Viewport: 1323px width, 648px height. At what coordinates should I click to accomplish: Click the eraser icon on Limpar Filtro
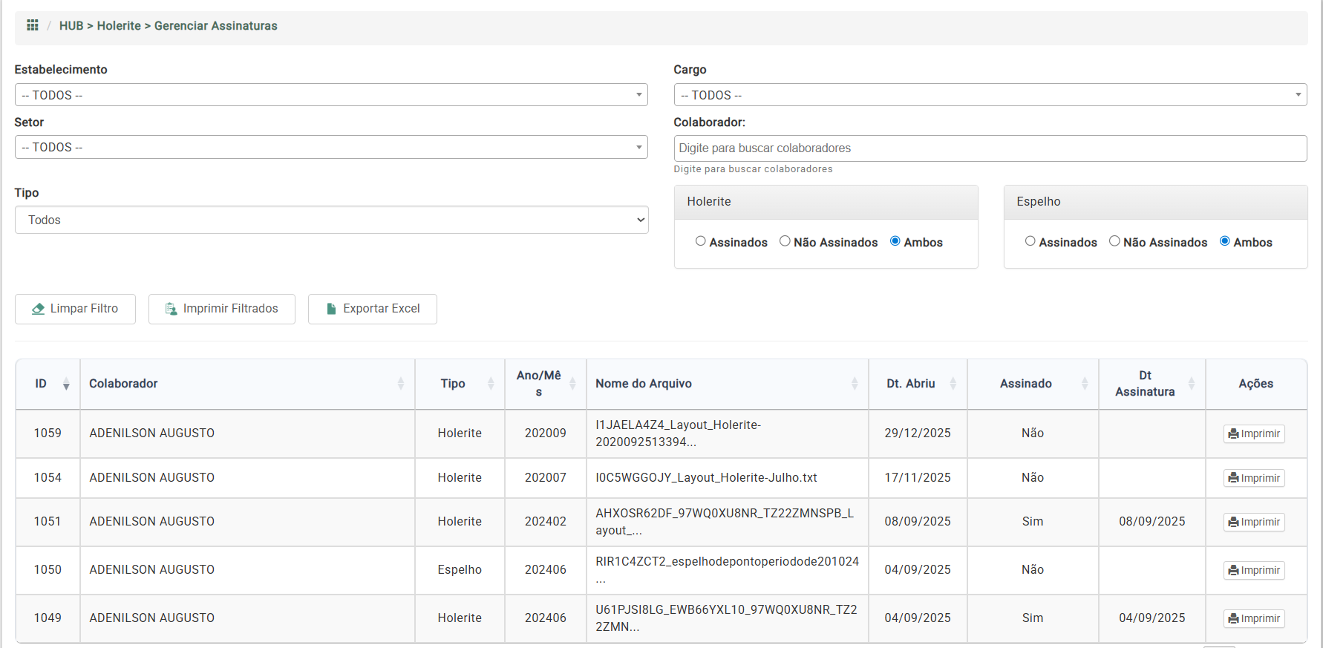(38, 309)
